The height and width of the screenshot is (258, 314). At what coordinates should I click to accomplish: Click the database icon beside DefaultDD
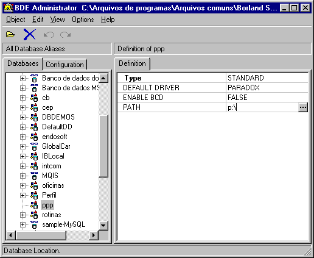tap(34, 127)
